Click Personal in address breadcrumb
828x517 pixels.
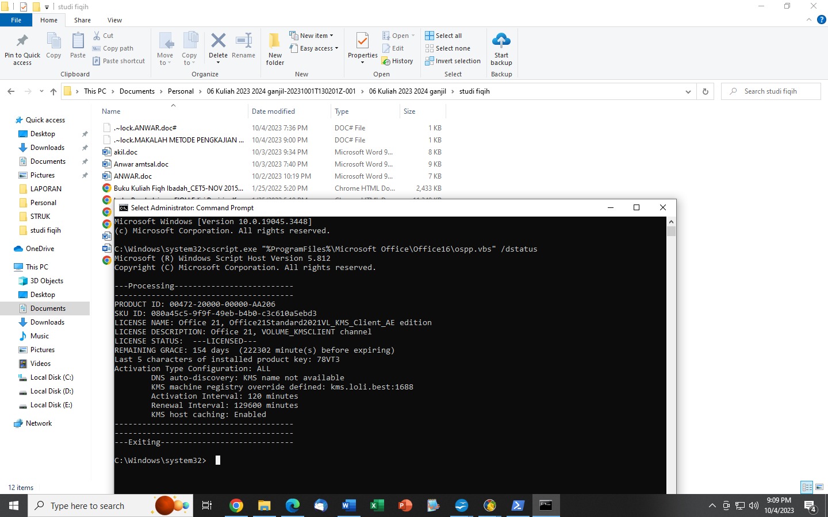pos(181,91)
